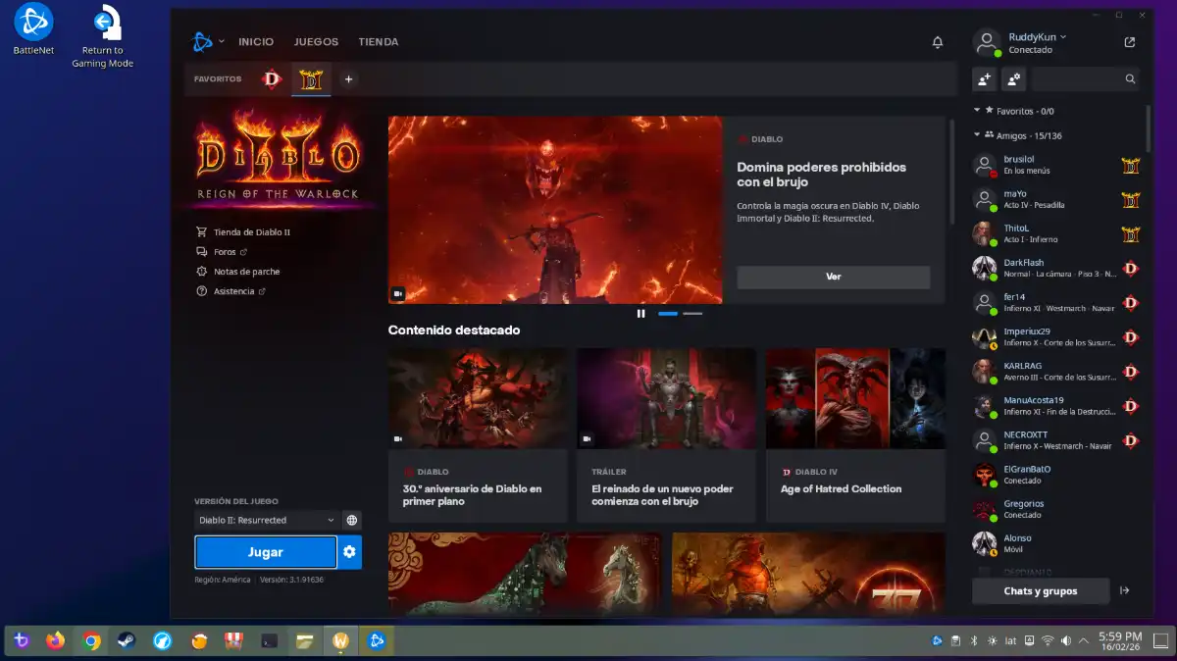Screen dimensions: 1177x661
Task: Click the friends search field
Action: point(1085,78)
